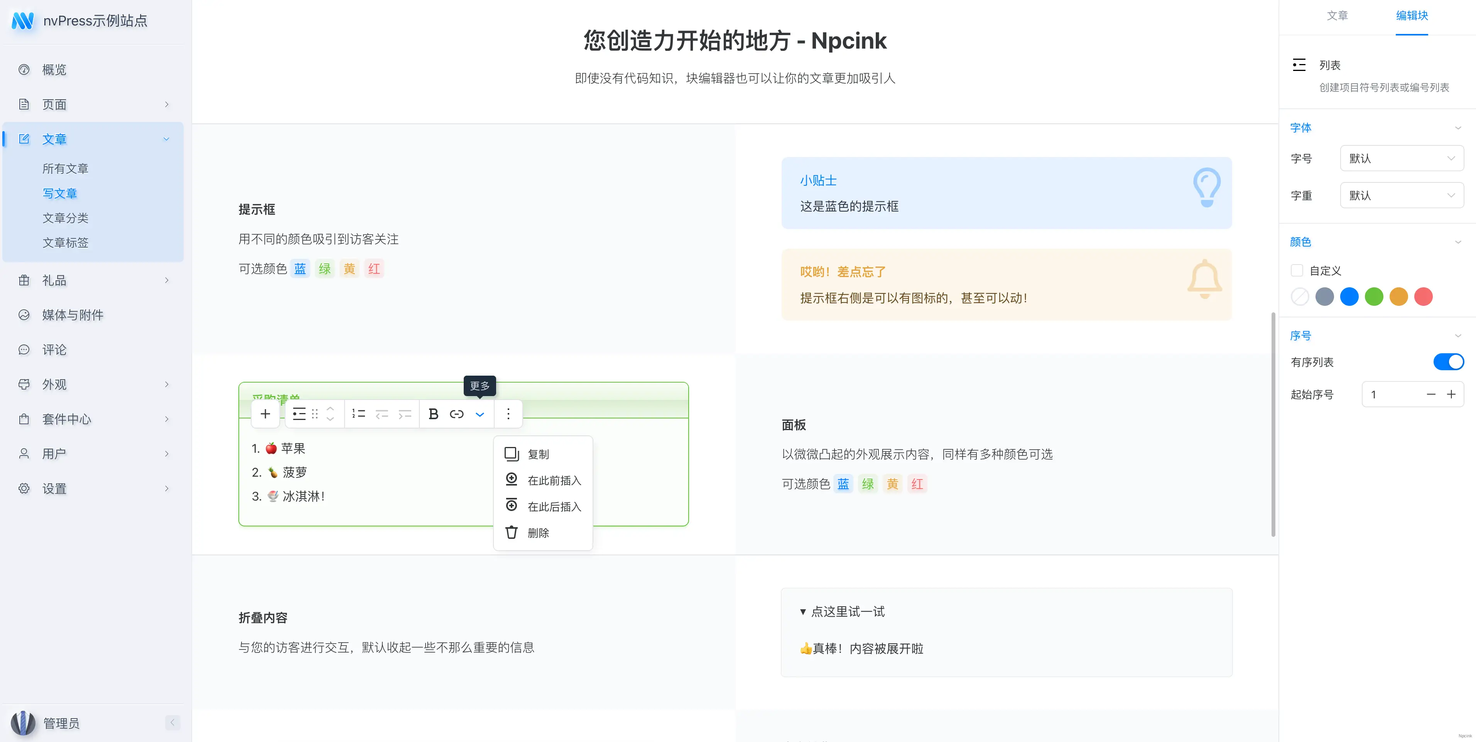Screen dimensions: 1476x742
Task: Click the 套件中心 bag icon in sidebar
Action: coord(24,419)
